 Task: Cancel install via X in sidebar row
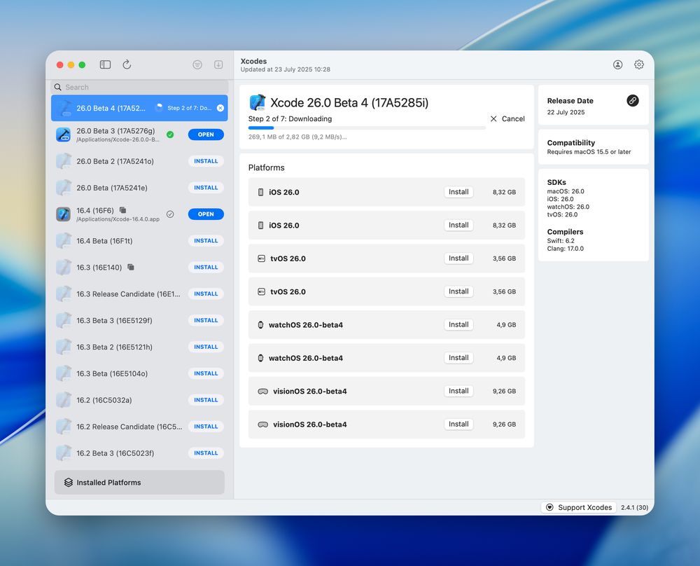[x=220, y=108]
